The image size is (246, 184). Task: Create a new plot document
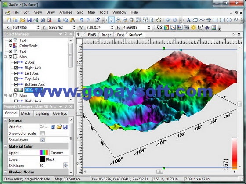9,20
